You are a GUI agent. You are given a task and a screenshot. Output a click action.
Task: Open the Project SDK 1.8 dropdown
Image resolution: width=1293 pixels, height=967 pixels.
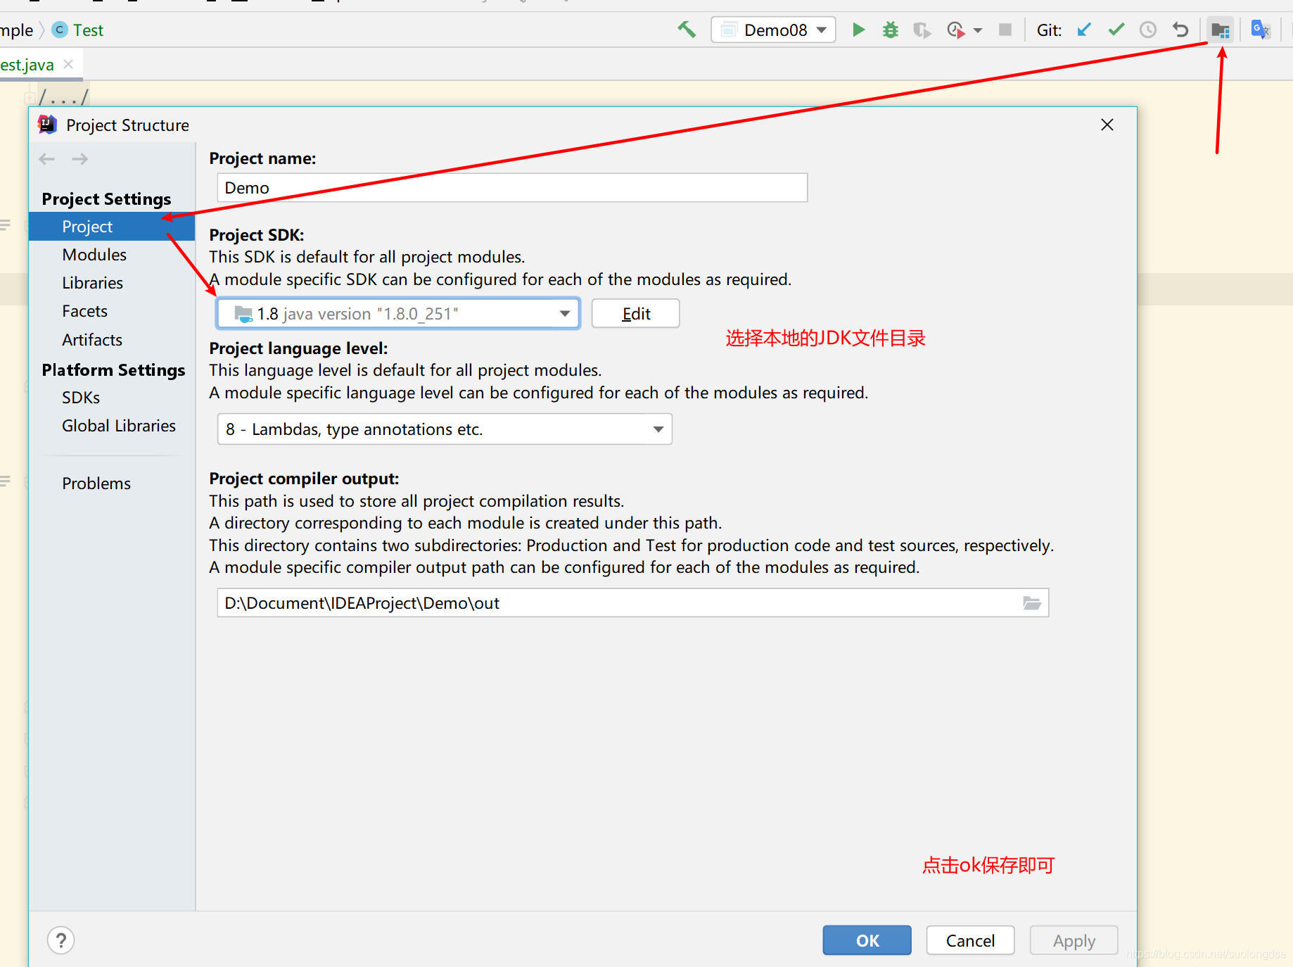[x=398, y=313]
